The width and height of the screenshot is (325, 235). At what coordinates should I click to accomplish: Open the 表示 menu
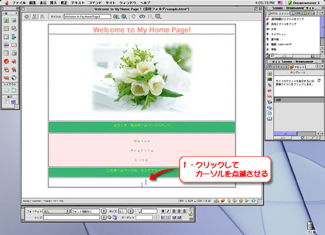43,3
